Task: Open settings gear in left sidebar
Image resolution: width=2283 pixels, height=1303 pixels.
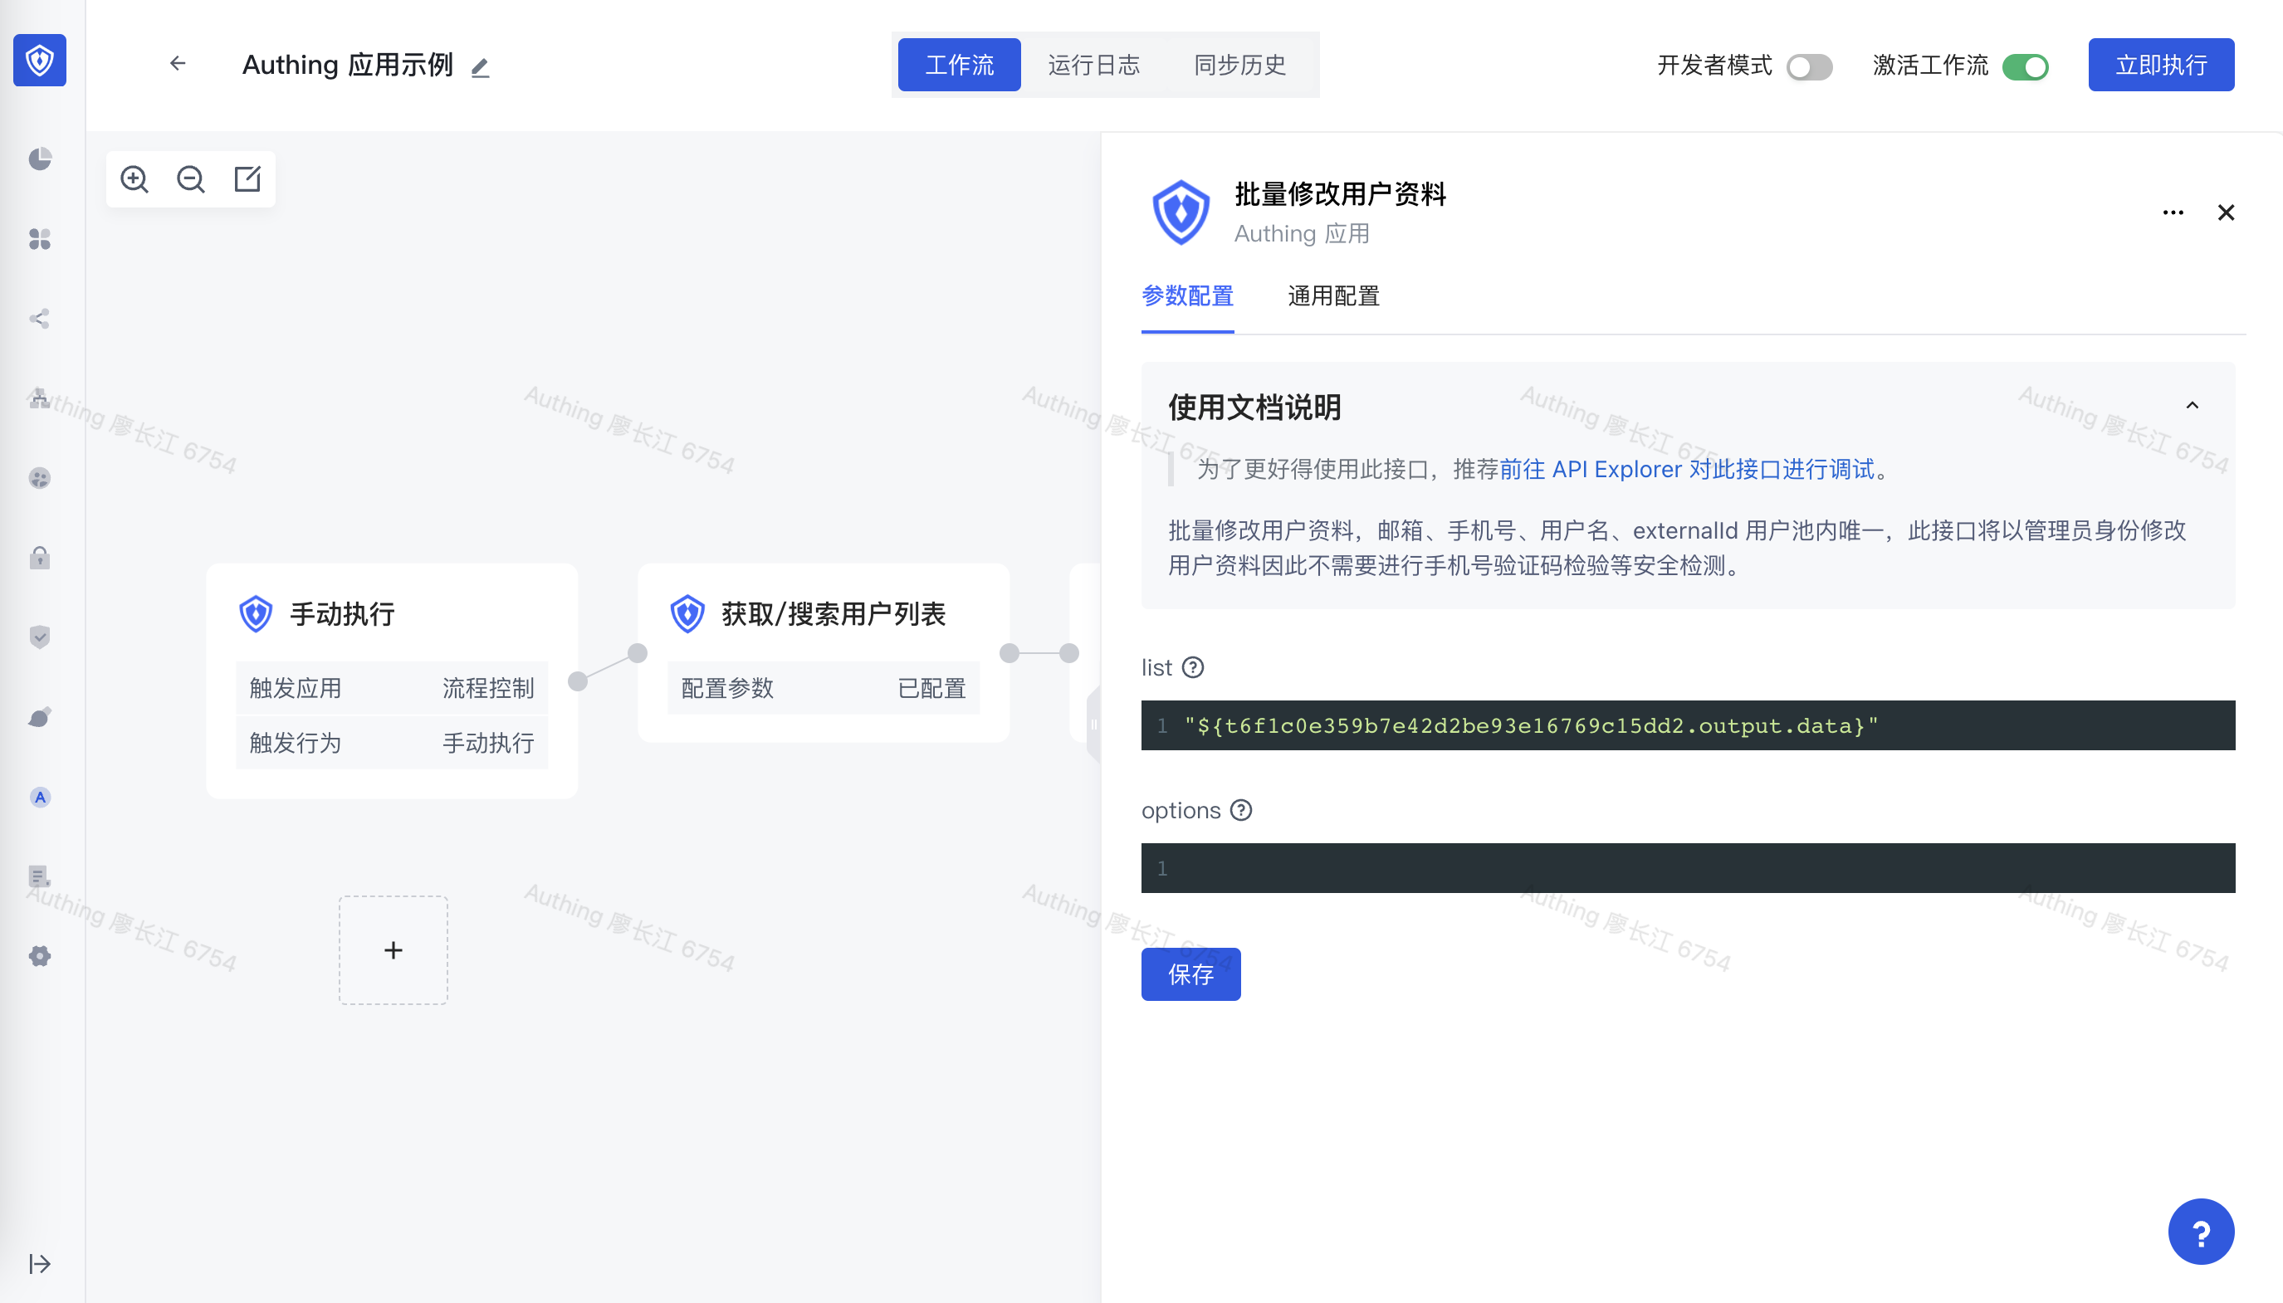Action: [x=41, y=956]
